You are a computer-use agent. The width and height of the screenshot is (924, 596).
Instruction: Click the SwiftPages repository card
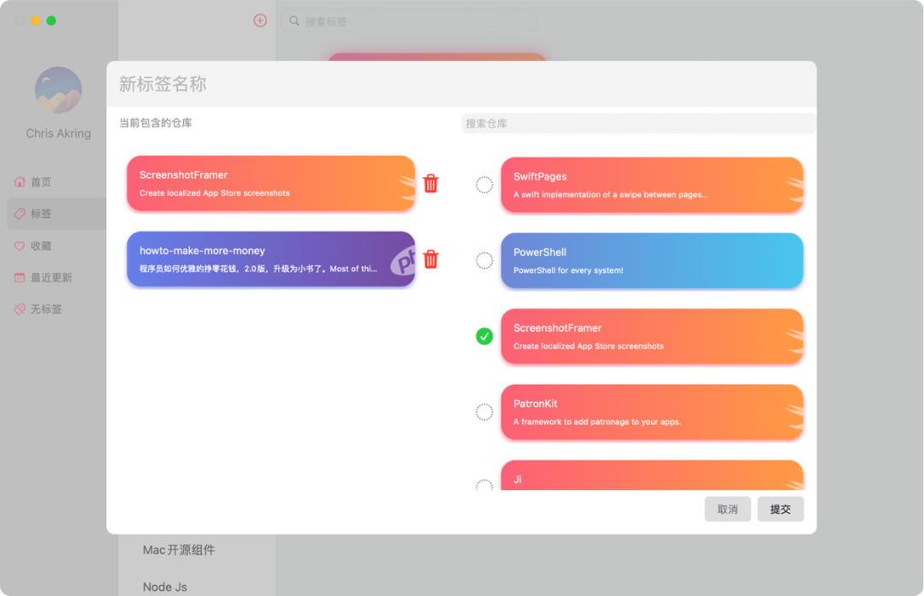652,185
